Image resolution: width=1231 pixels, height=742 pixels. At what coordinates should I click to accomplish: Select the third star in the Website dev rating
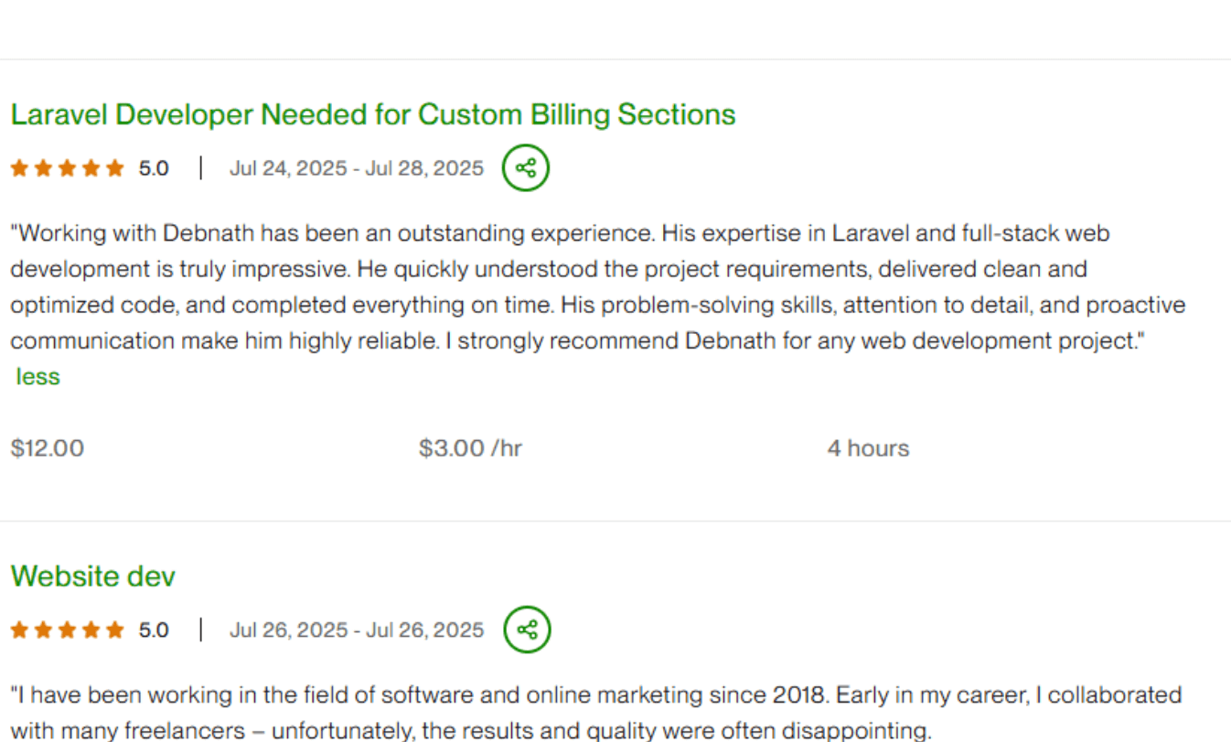tap(66, 629)
